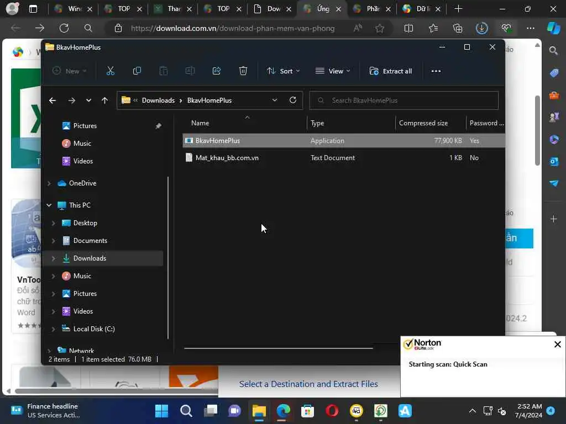This screenshot has height=424, width=566.
Task: Click the read aloud icon in address bar
Action: (x=358, y=28)
